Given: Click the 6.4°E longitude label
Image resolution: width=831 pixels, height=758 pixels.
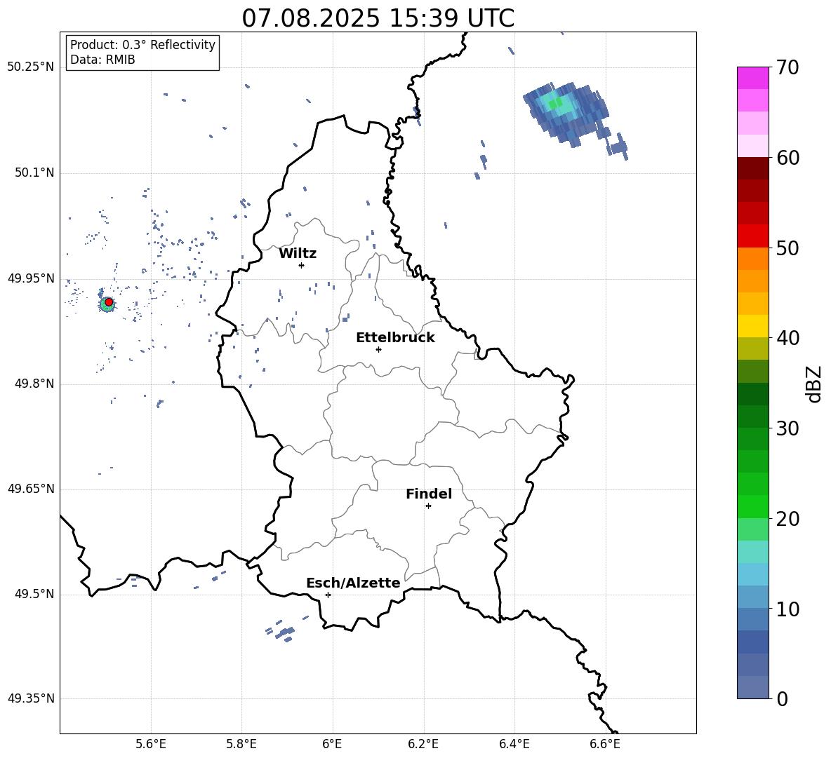Looking at the screenshot, I should click(x=514, y=744).
